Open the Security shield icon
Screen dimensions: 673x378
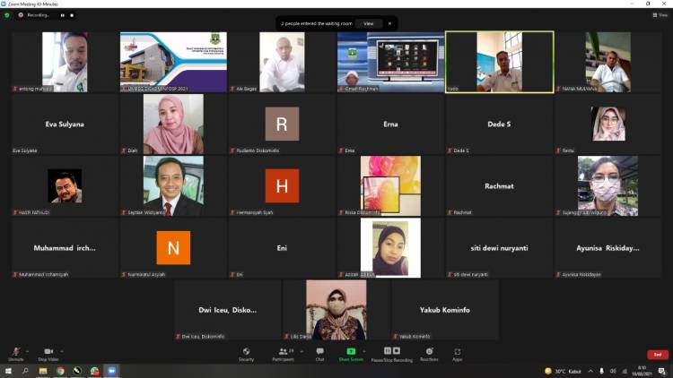(x=246, y=351)
